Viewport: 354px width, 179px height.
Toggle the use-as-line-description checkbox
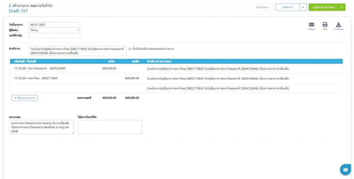130,49
